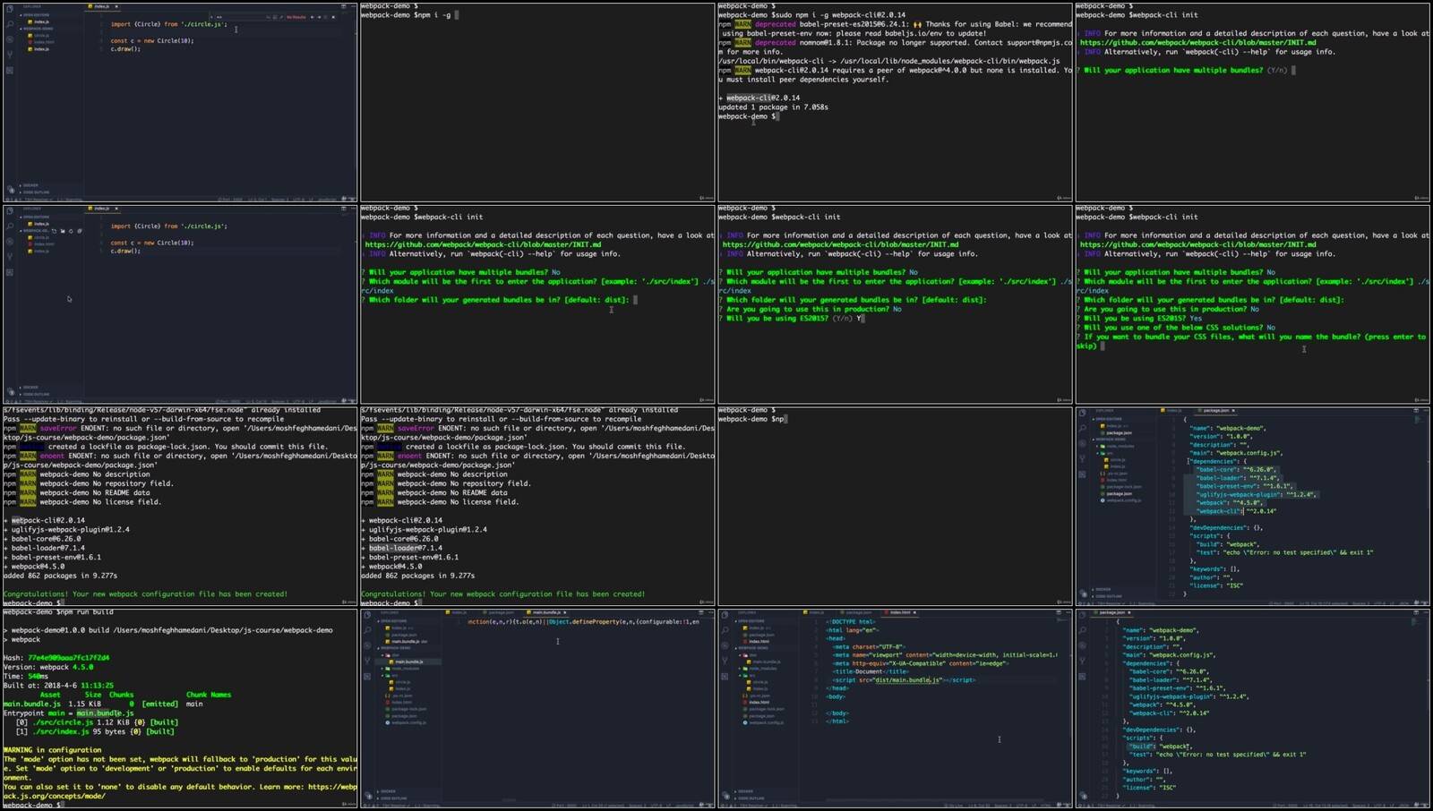Expand node_modules folder in the main.bundle.js frame

(x=399, y=669)
